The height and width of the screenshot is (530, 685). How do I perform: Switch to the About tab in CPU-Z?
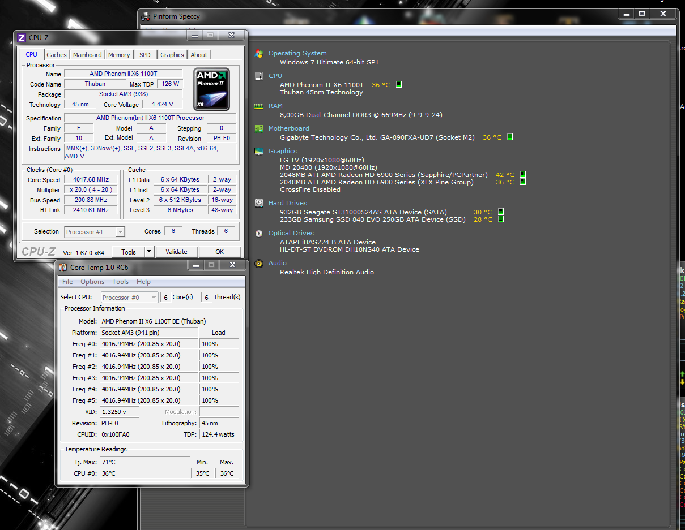click(x=199, y=55)
